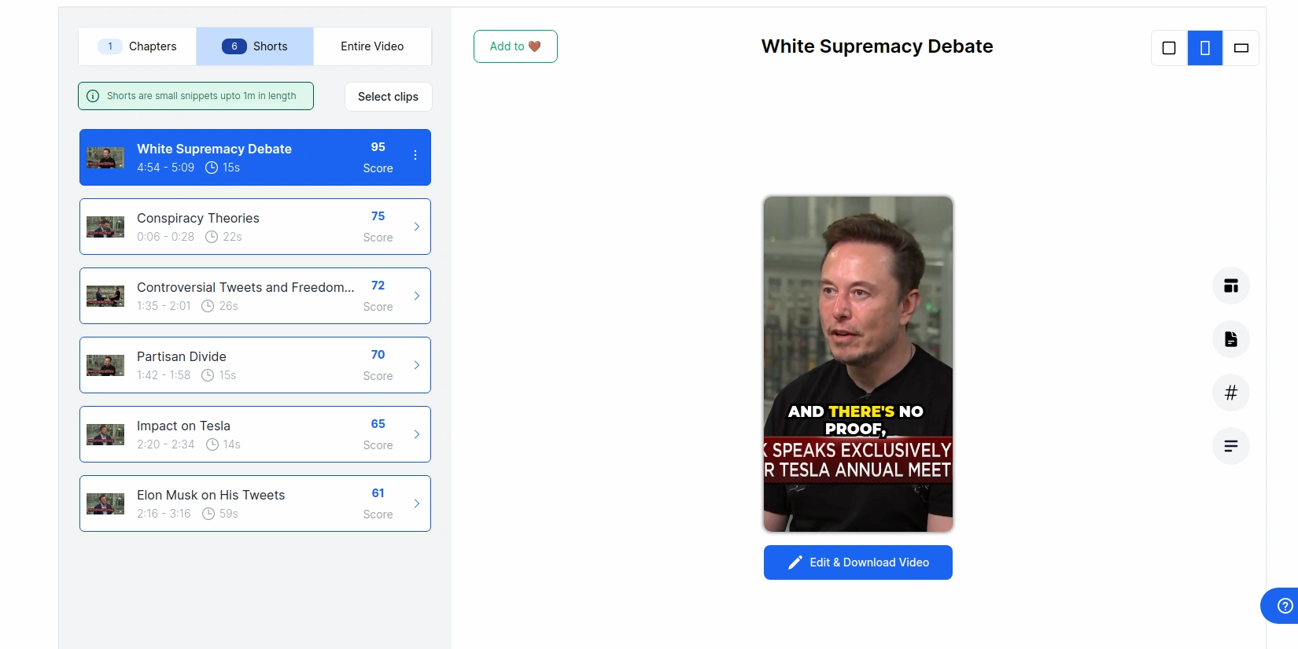Screen dimensions: 1298x649
Task: Click the Add to favorites heart button
Action: pos(515,46)
